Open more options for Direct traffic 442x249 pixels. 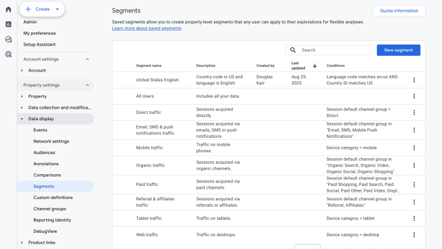[x=414, y=112]
